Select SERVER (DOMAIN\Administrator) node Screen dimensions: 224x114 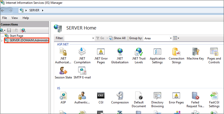tap(27, 40)
